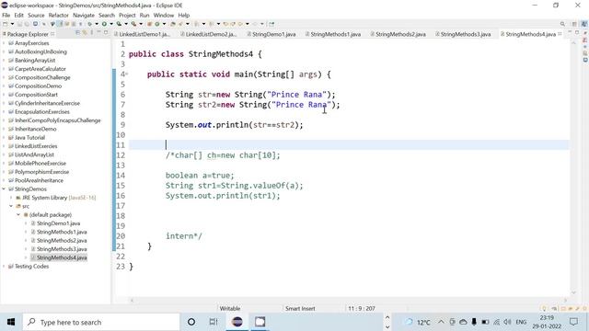Expand the ArrayExercises project
589x331 pixels.
(x=4, y=43)
